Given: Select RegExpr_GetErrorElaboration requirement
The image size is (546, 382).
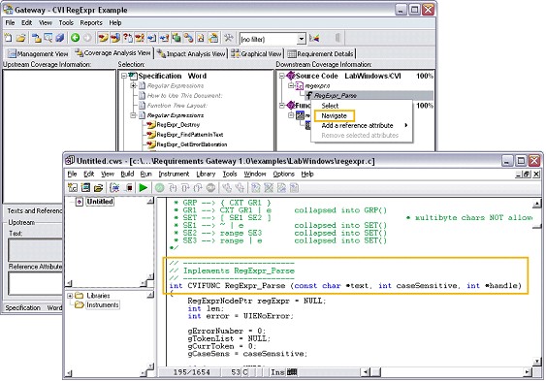Looking at the screenshot, I should tap(192, 144).
